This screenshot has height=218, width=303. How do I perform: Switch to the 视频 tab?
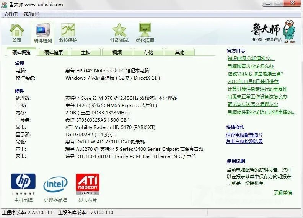(117, 52)
